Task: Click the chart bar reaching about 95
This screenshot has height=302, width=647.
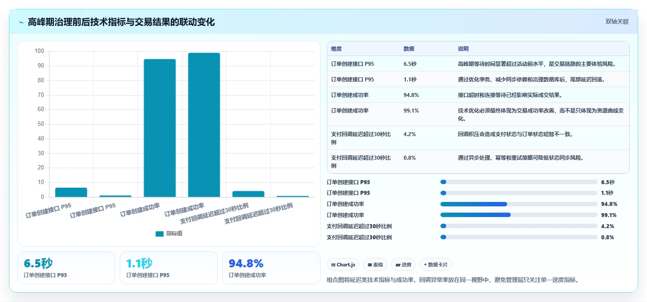Action: (159, 128)
